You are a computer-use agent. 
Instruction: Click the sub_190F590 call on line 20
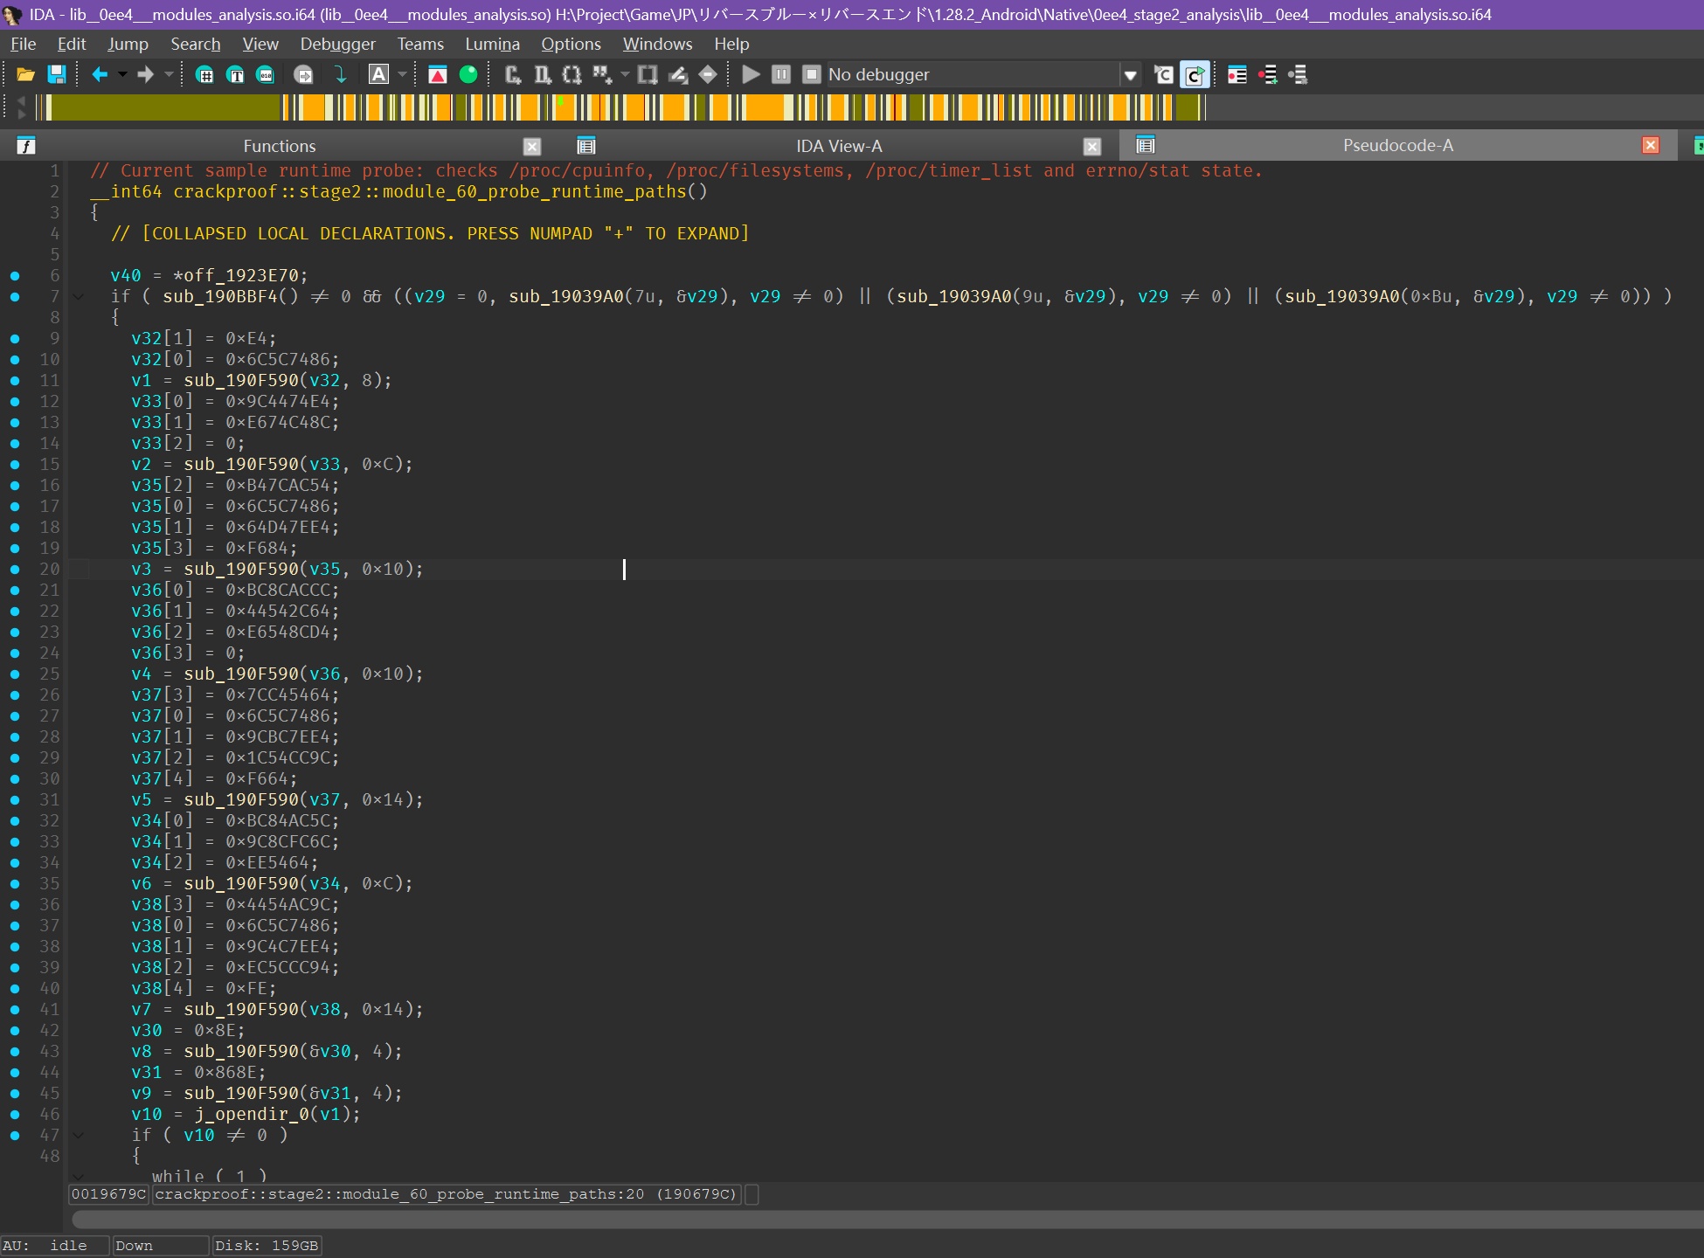point(240,570)
